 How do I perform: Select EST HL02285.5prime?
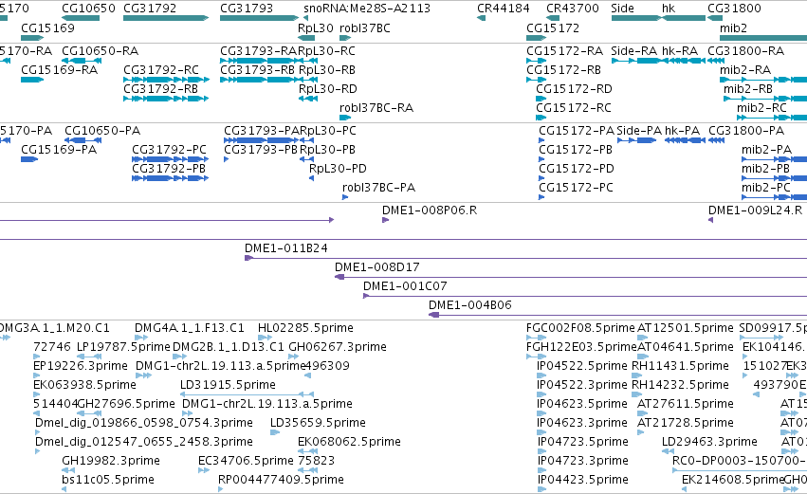pos(305,328)
